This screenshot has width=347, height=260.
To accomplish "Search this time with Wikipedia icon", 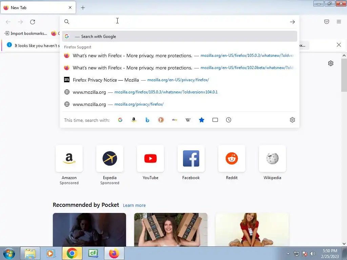I will point(188,120).
